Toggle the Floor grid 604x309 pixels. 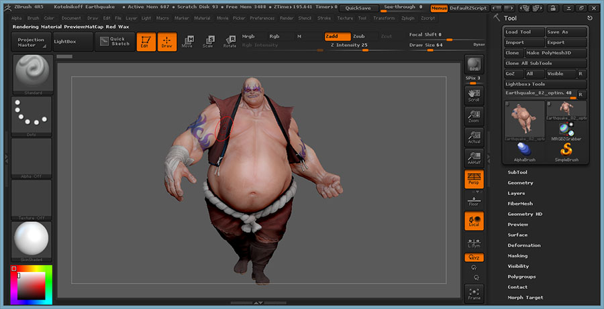point(474,200)
